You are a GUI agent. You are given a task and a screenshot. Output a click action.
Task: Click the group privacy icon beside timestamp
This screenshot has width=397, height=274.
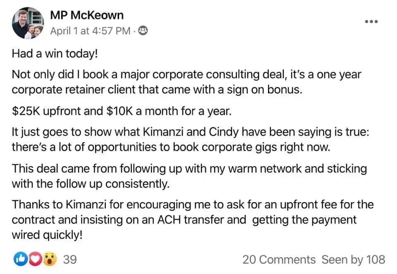click(x=143, y=31)
